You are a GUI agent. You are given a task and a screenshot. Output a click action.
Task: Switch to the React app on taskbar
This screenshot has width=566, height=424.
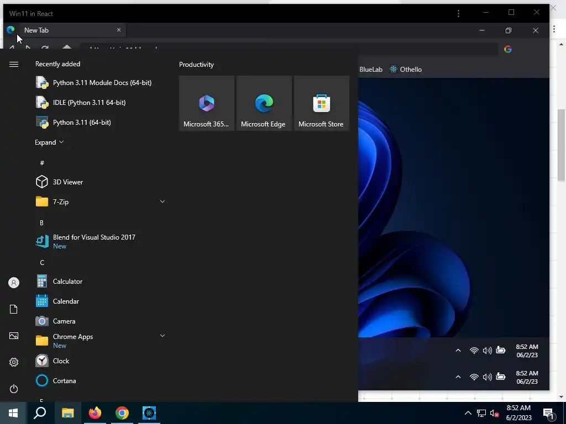(x=149, y=413)
